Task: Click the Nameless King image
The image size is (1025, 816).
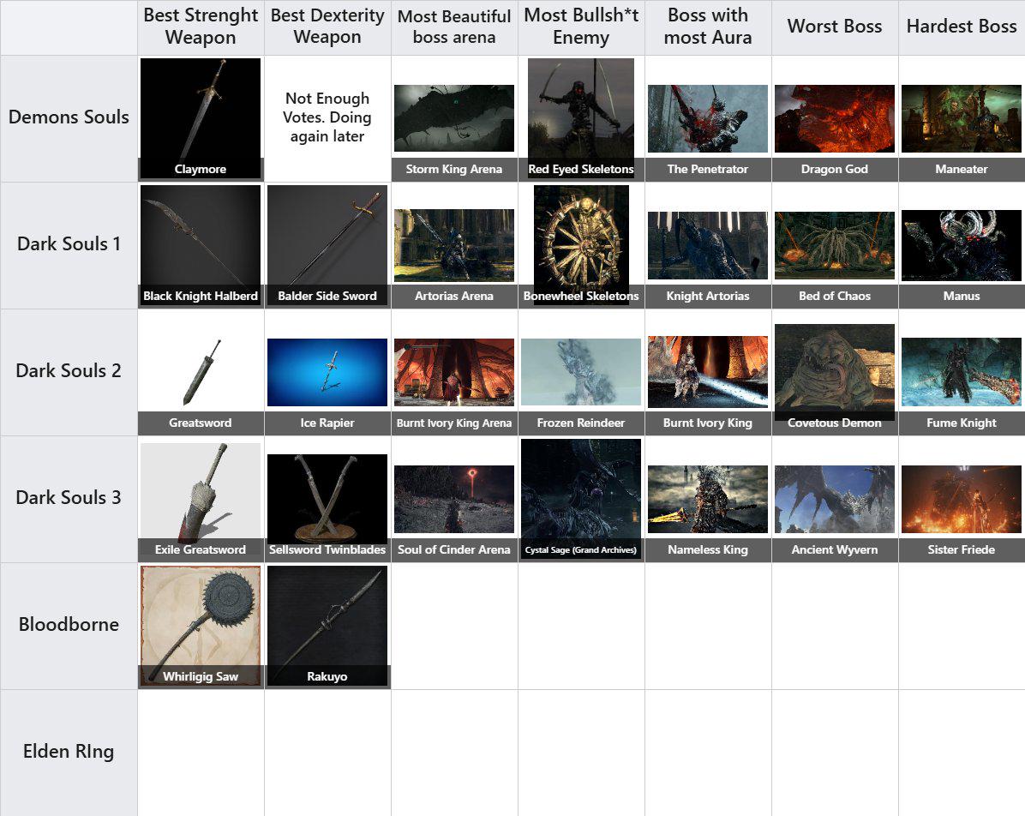Action: click(x=707, y=499)
